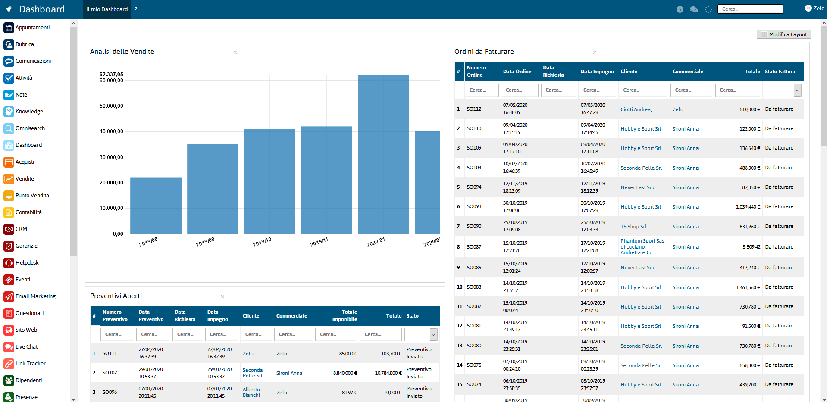Open Link Tracker icon
This screenshot has height=402, width=827.
[9, 364]
